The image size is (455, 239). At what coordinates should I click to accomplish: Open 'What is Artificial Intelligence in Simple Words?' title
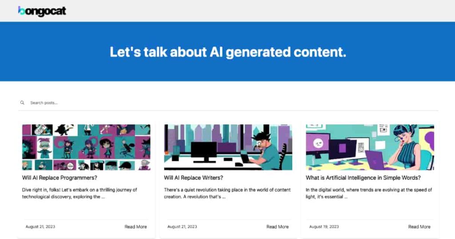pos(363,178)
